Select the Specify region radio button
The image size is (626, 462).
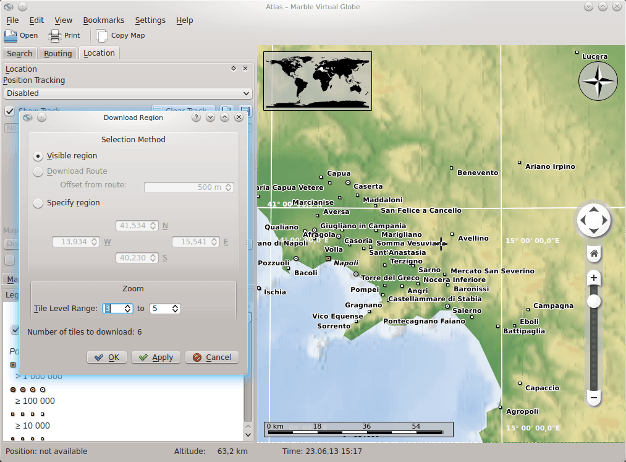(38, 203)
